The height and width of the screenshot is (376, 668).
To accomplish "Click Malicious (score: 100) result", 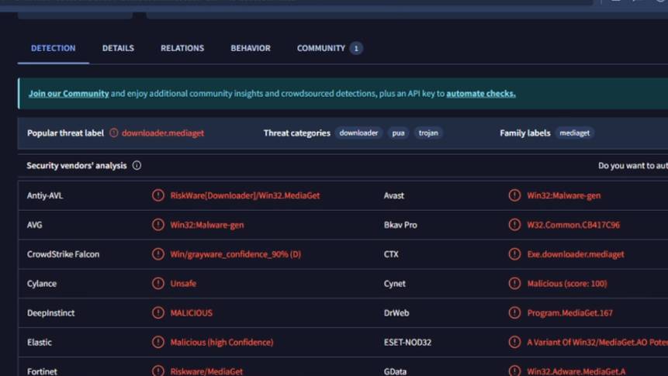I will click(x=567, y=284).
